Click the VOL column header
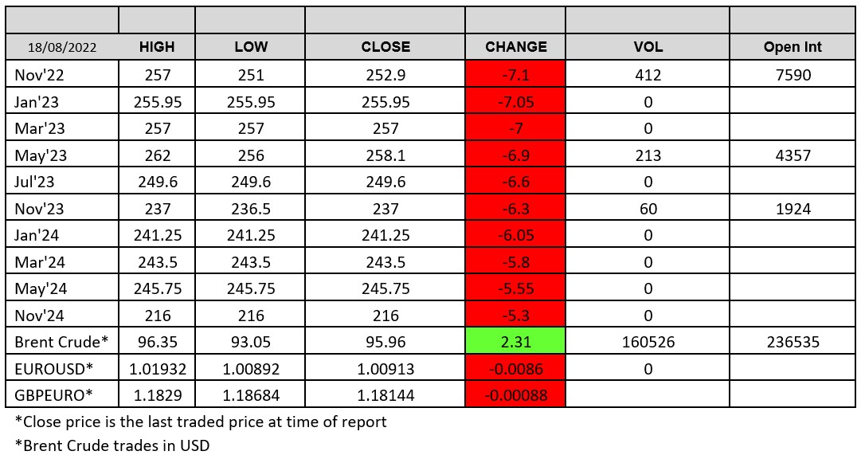This screenshot has height=455, width=861. pos(648,47)
